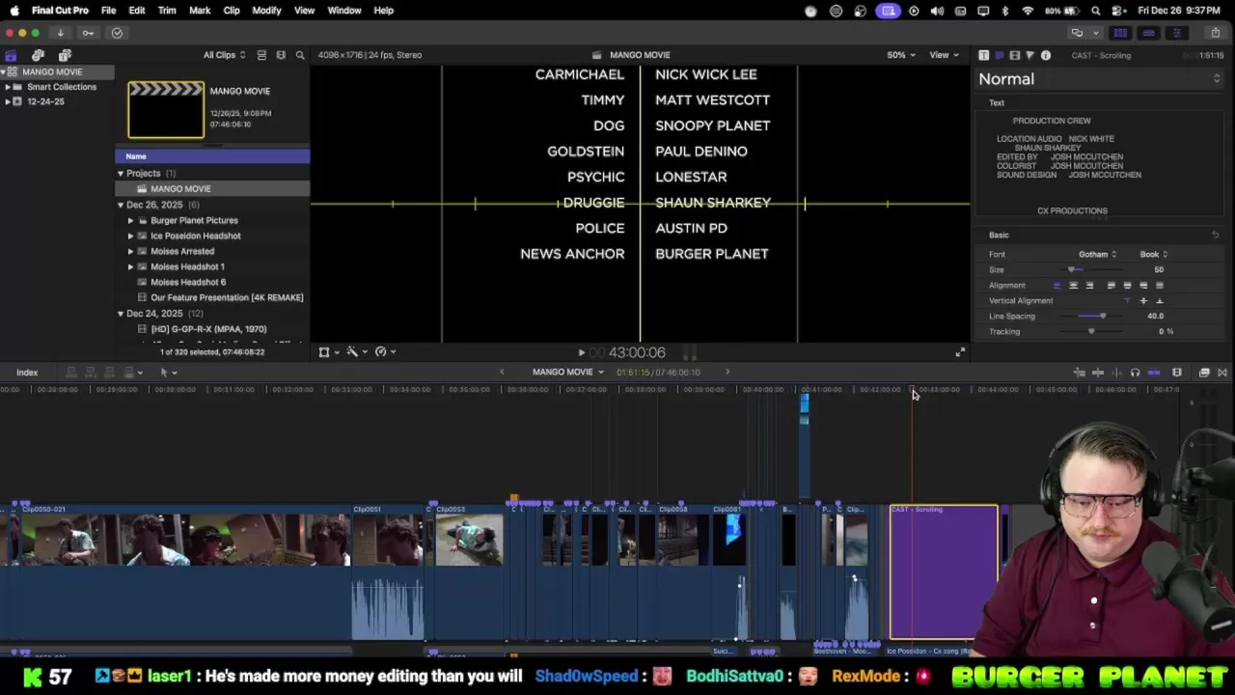Toggle the Timeline panel visibility button
This screenshot has width=1235, height=695.
pos(1148,33)
